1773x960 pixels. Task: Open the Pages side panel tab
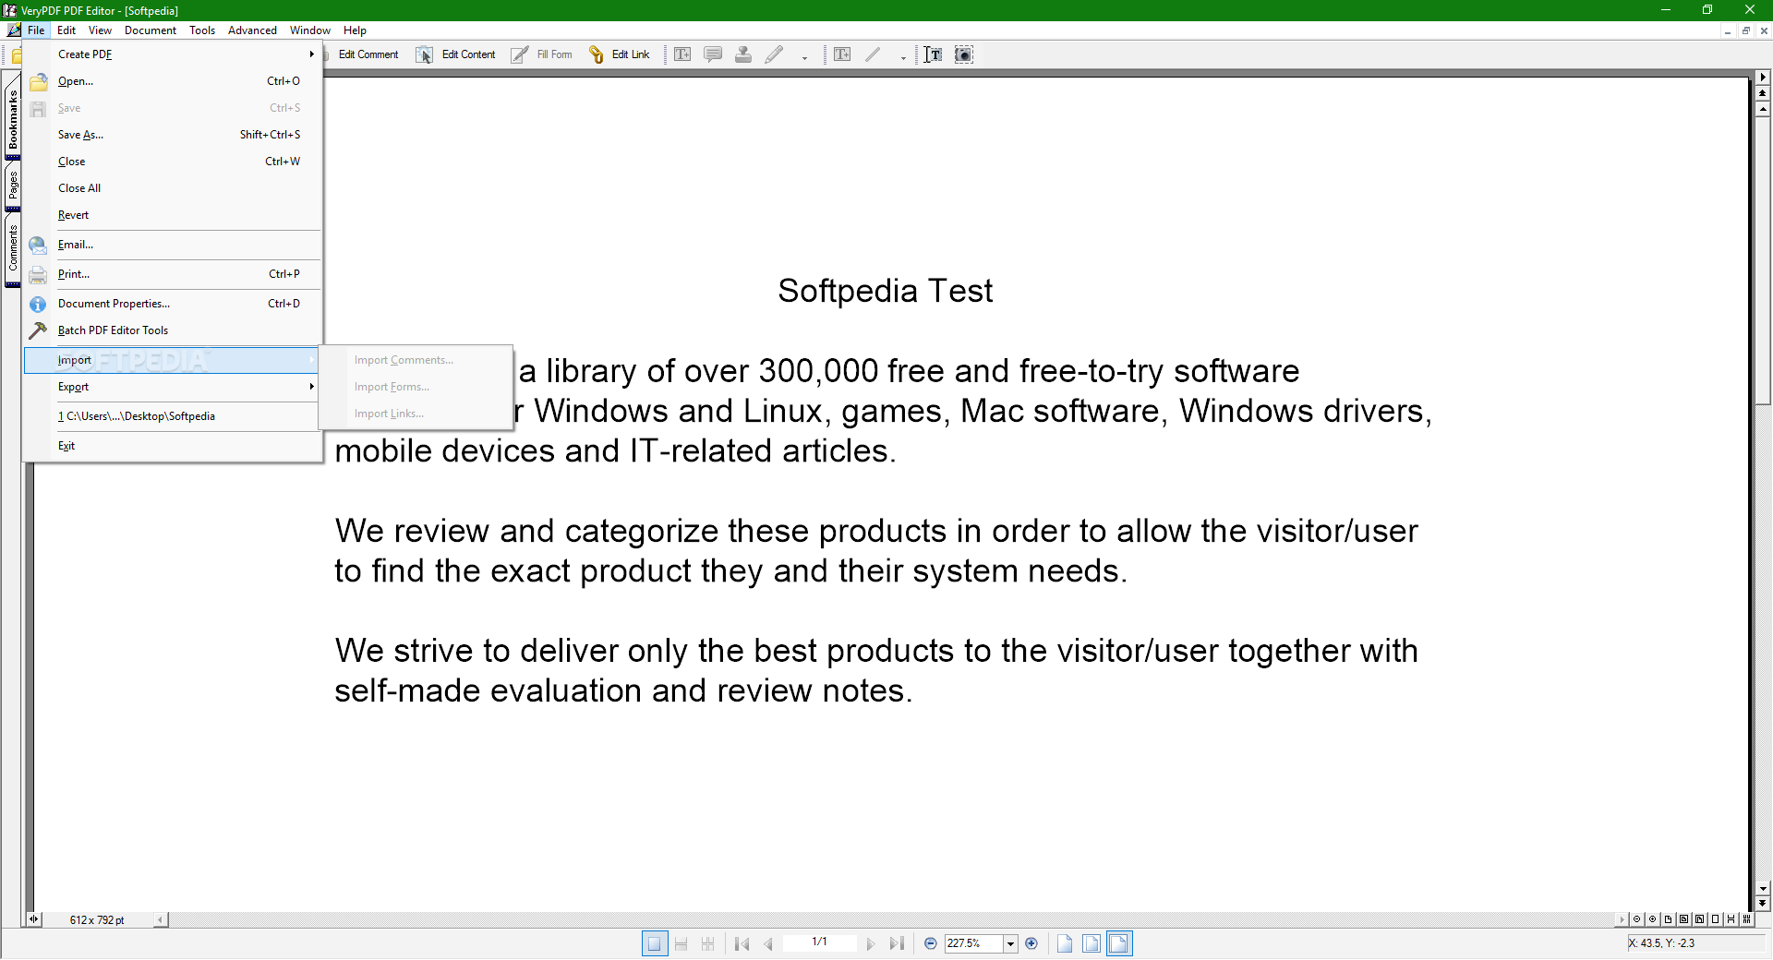click(x=13, y=186)
